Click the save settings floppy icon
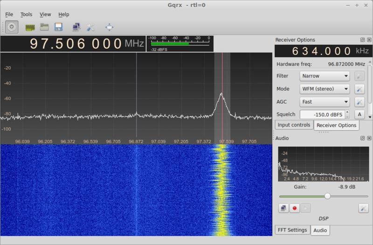 pyautogui.click(x=58, y=27)
